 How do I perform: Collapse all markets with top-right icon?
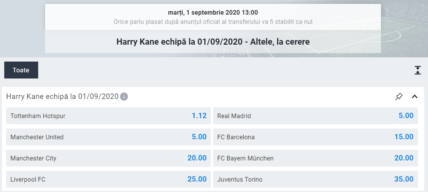418,70
